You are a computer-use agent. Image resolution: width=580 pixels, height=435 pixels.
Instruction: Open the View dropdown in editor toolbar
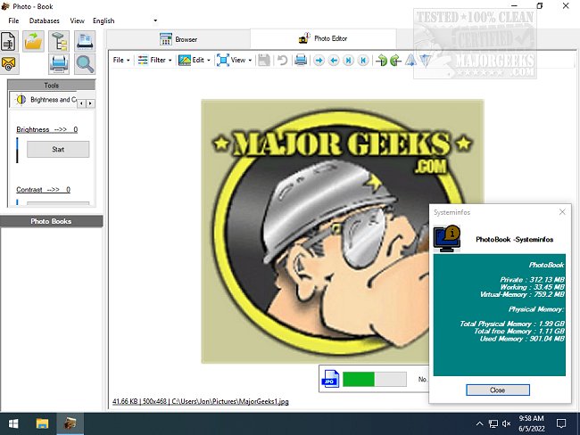point(234,60)
